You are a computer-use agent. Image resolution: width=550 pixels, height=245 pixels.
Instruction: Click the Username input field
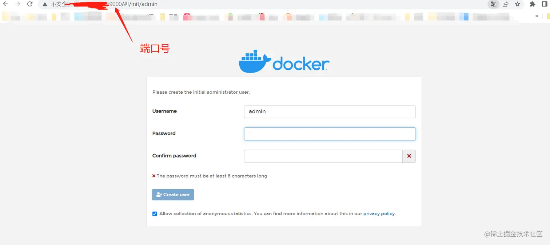point(330,112)
